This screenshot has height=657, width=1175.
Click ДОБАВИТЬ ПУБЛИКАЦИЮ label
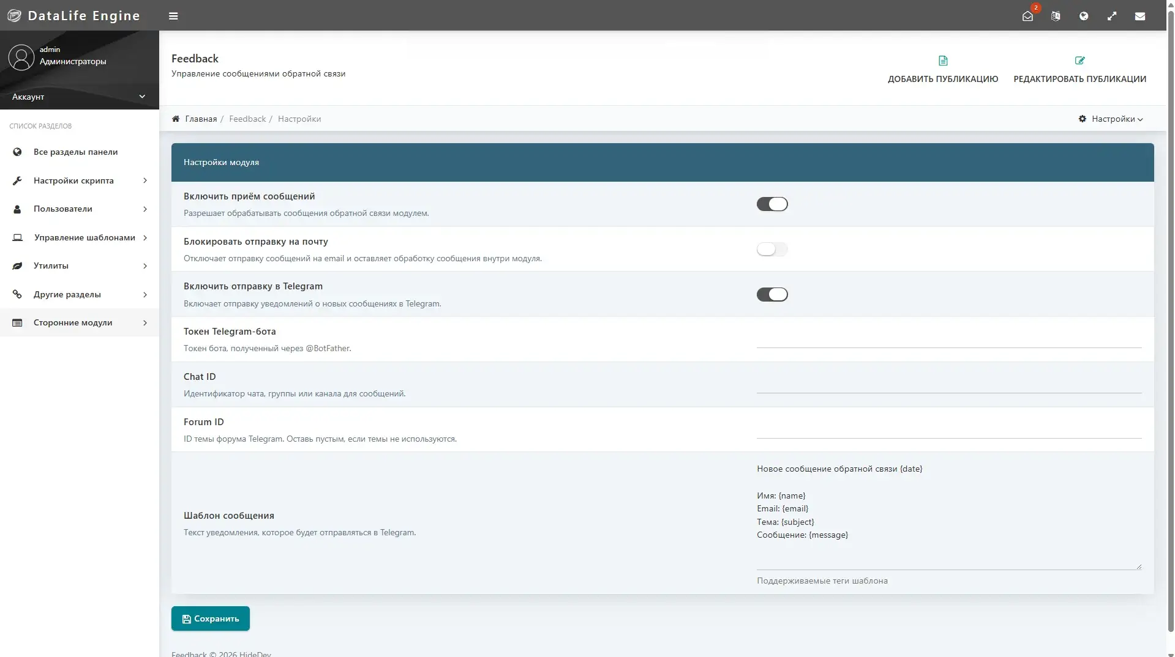943,79
